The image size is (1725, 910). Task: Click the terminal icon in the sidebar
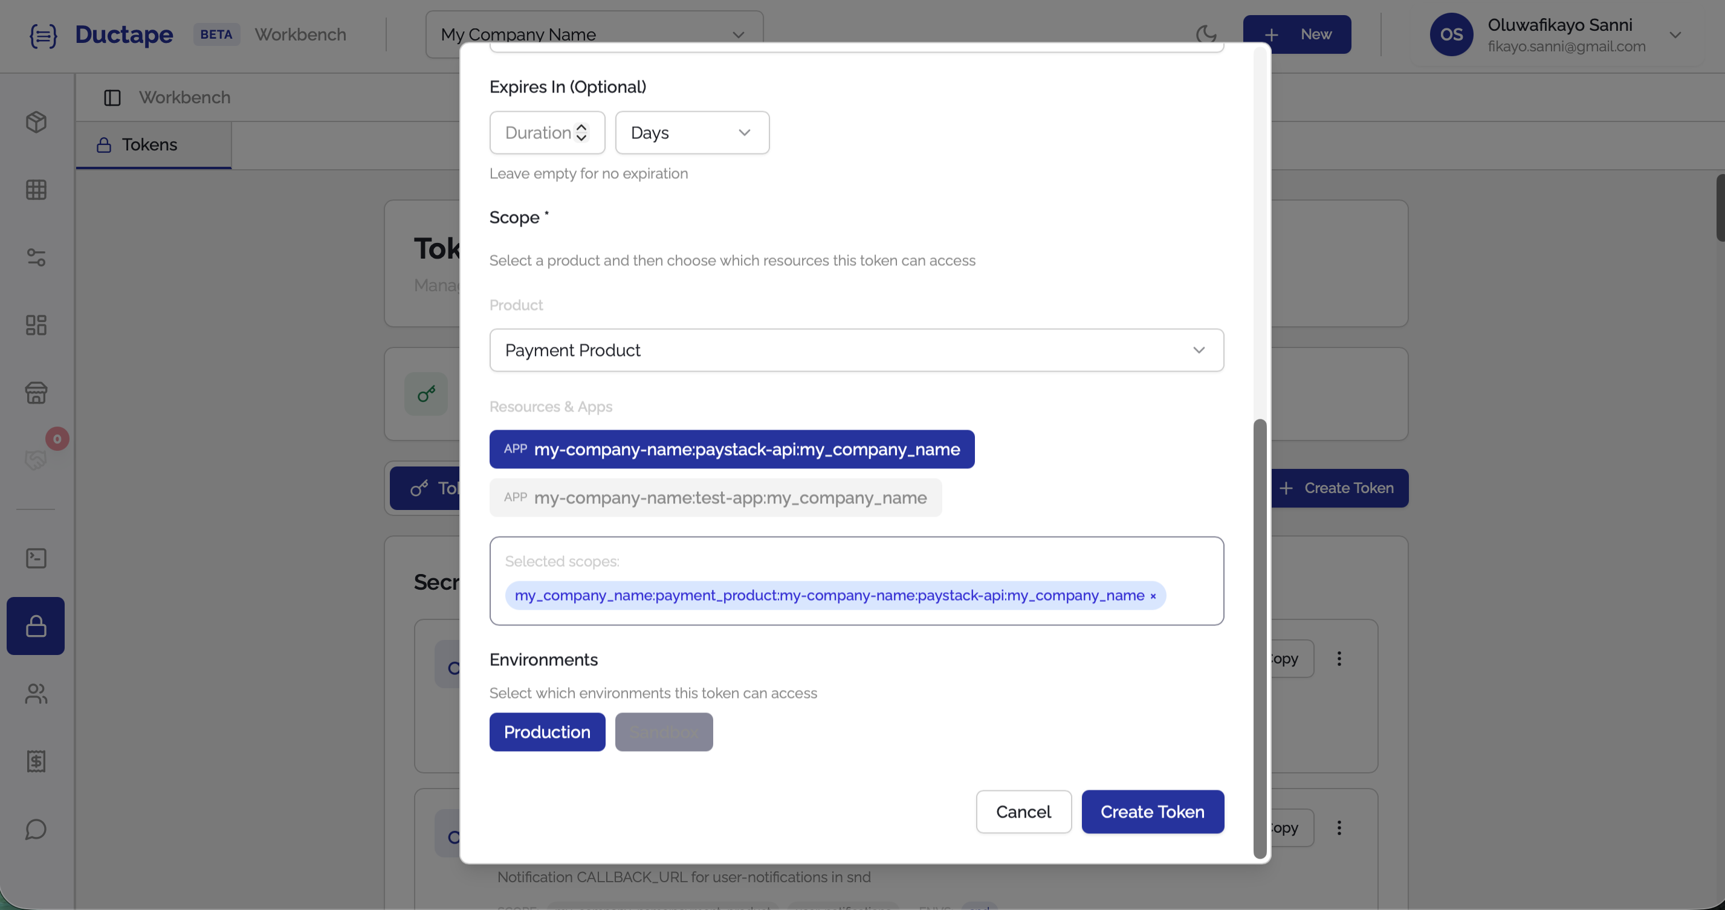tap(36, 558)
